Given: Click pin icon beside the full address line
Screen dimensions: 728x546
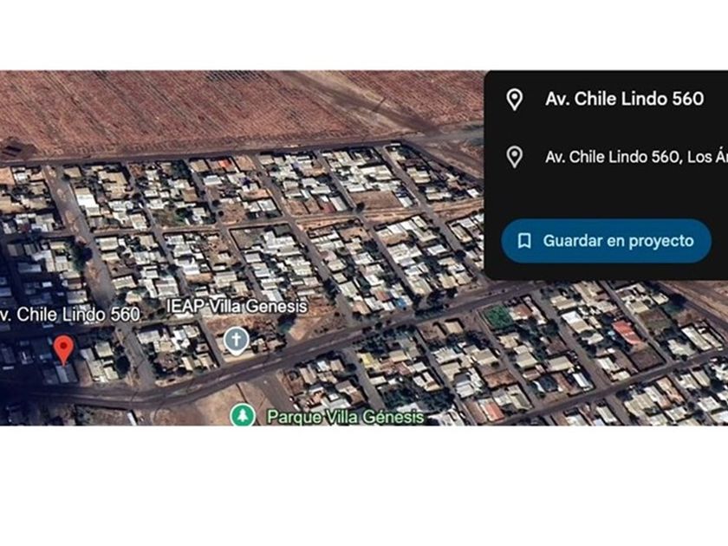Looking at the screenshot, I should click(x=515, y=157).
